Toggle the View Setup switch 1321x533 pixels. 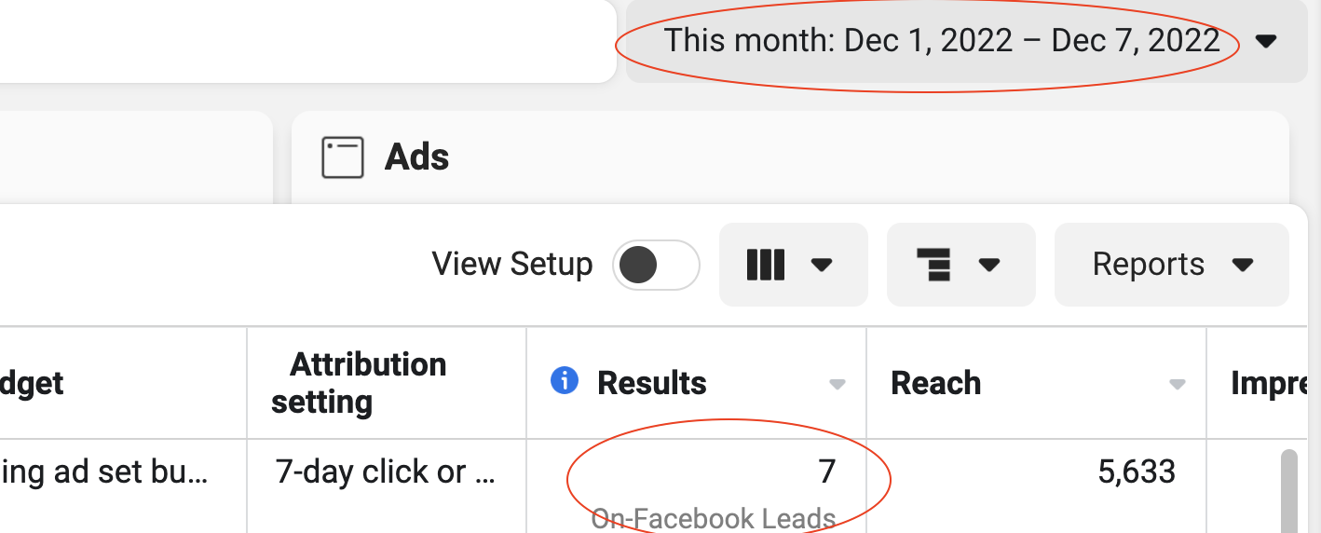coord(655,266)
